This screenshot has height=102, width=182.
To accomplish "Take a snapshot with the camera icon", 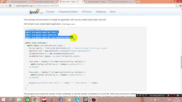I will 178,95.
